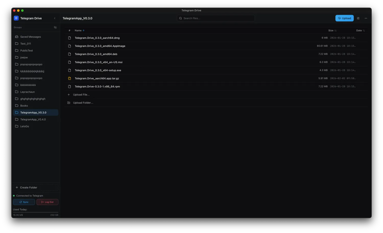Click the Telegram Drive shield logo icon
This screenshot has height=233, width=383.
[16, 18]
